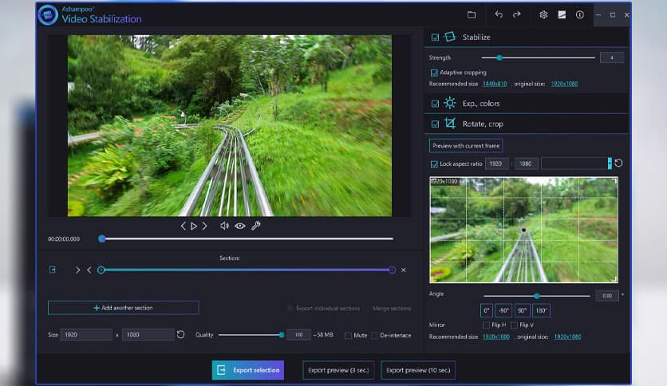Enable the Flip V checkbox
The height and width of the screenshot is (386, 667).
[x=514, y=325]
